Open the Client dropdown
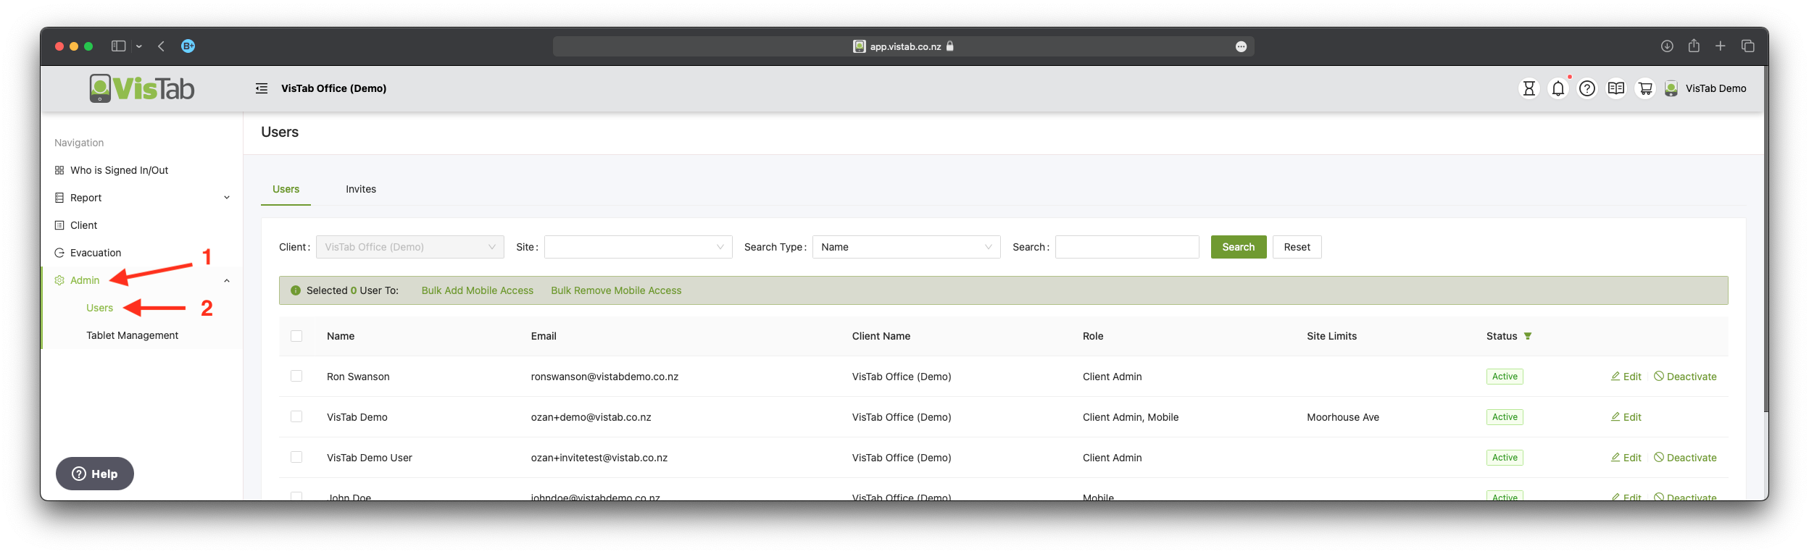 410,247
